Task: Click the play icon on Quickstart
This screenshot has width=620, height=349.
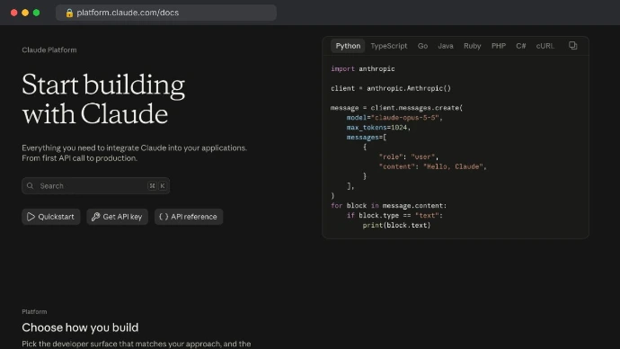Action: 31,217
